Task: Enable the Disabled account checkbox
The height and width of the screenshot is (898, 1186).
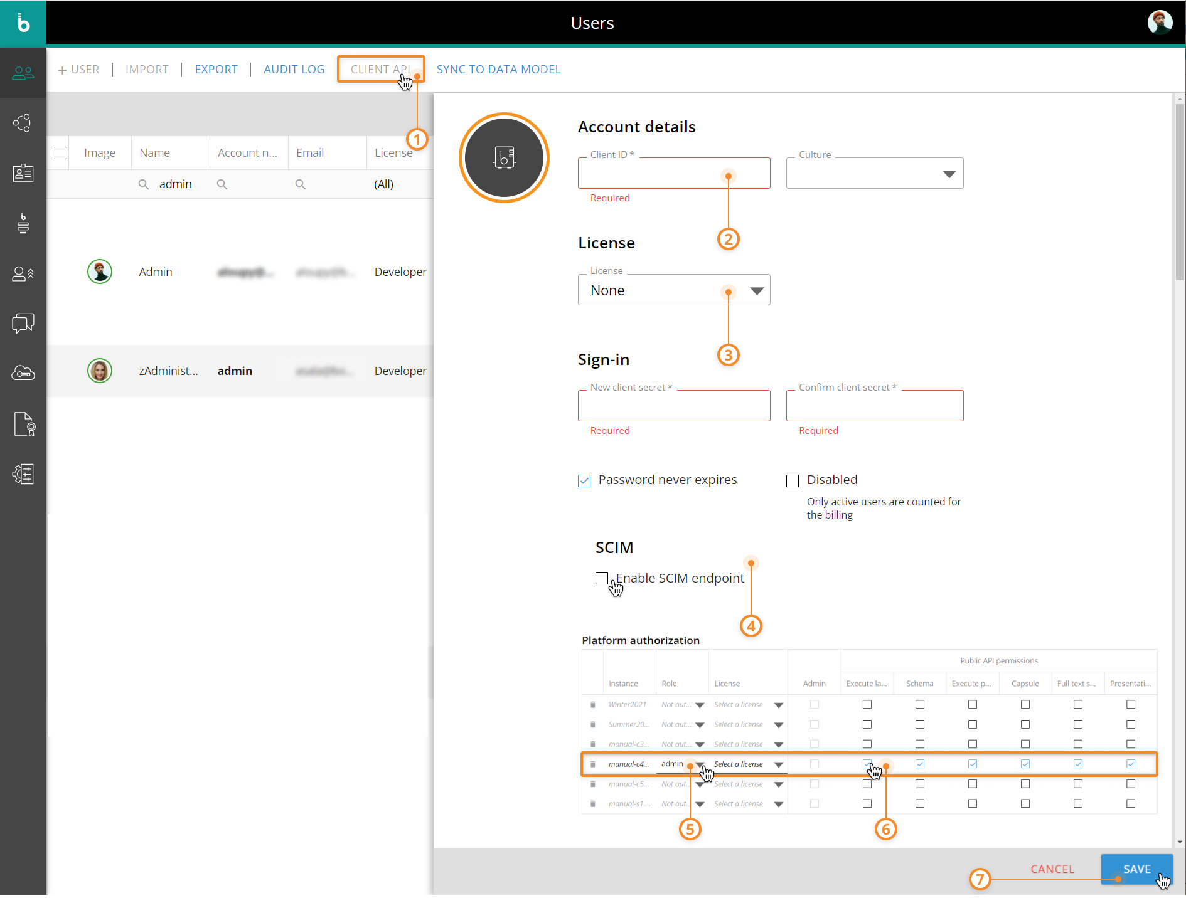Action: pos(793,481)
